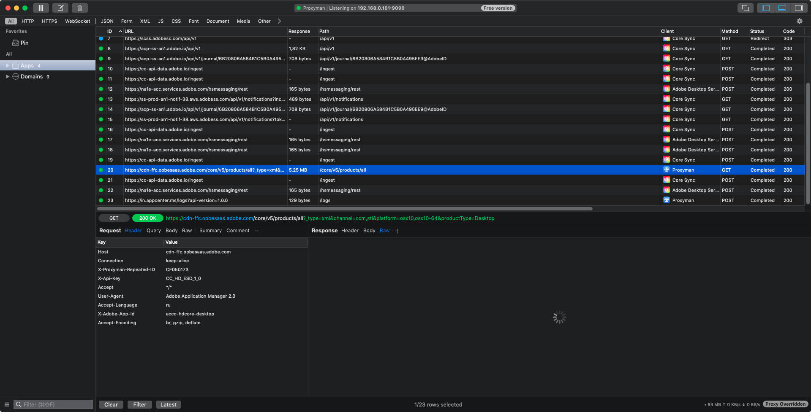The image size is (811, 412).
Task: Click ID column sort arrow
Action: tap(120, 31)
